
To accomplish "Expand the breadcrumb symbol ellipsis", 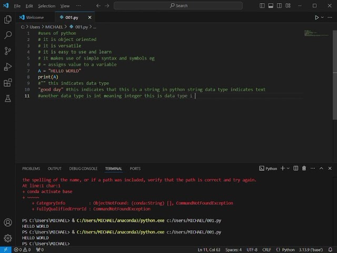I will tap(95, 27).
